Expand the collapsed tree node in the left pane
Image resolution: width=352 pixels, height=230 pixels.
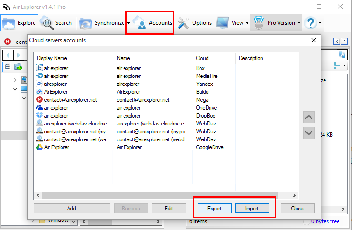point(15,80)
